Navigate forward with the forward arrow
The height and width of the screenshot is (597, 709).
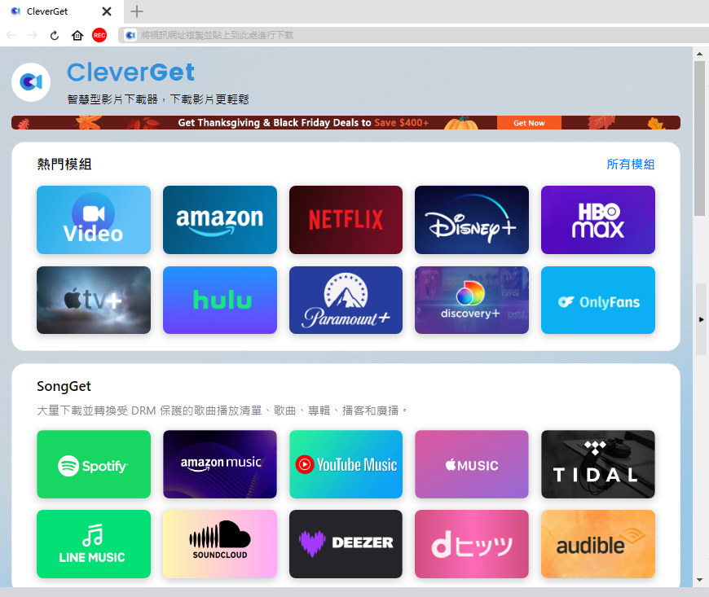click(x=32, y=35)
